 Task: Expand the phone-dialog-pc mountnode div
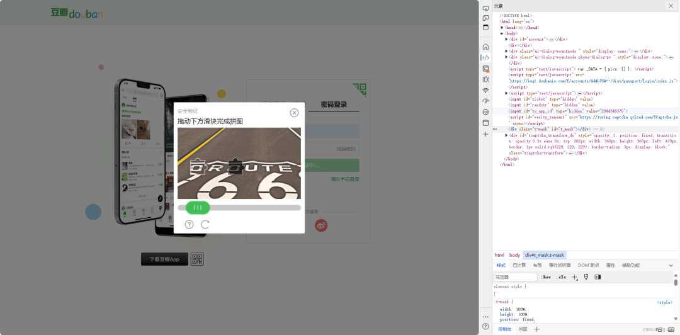pos(506,57)
